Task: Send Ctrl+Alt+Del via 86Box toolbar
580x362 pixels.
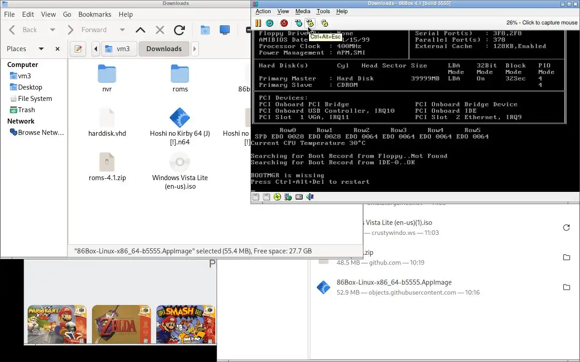Action: 299,23
